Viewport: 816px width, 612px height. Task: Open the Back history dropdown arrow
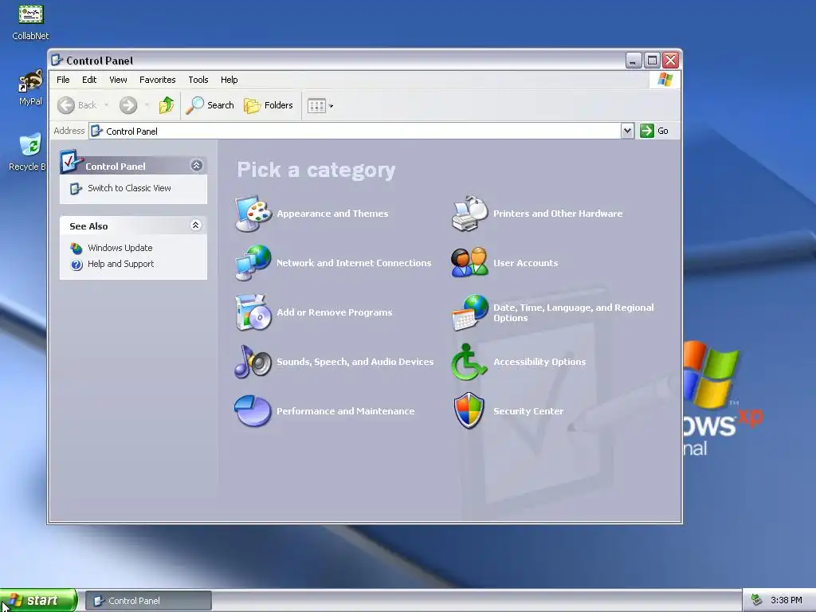click(x=106, y=105)
